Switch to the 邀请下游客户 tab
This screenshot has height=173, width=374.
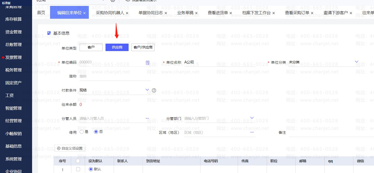pos(336,13)
